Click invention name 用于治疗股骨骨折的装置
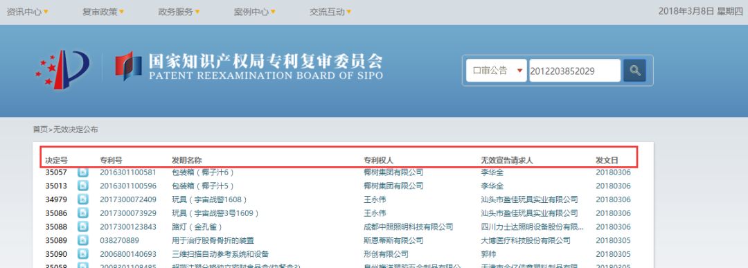The image size is (748, 268). (x=213, y=240)
